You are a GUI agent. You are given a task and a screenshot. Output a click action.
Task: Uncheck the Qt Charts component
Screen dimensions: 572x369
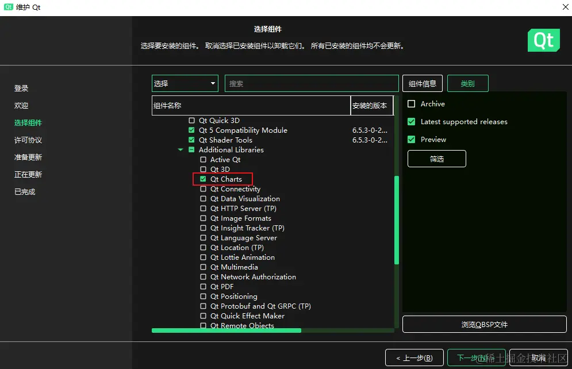pyautogui.click(x=203, y=179)
